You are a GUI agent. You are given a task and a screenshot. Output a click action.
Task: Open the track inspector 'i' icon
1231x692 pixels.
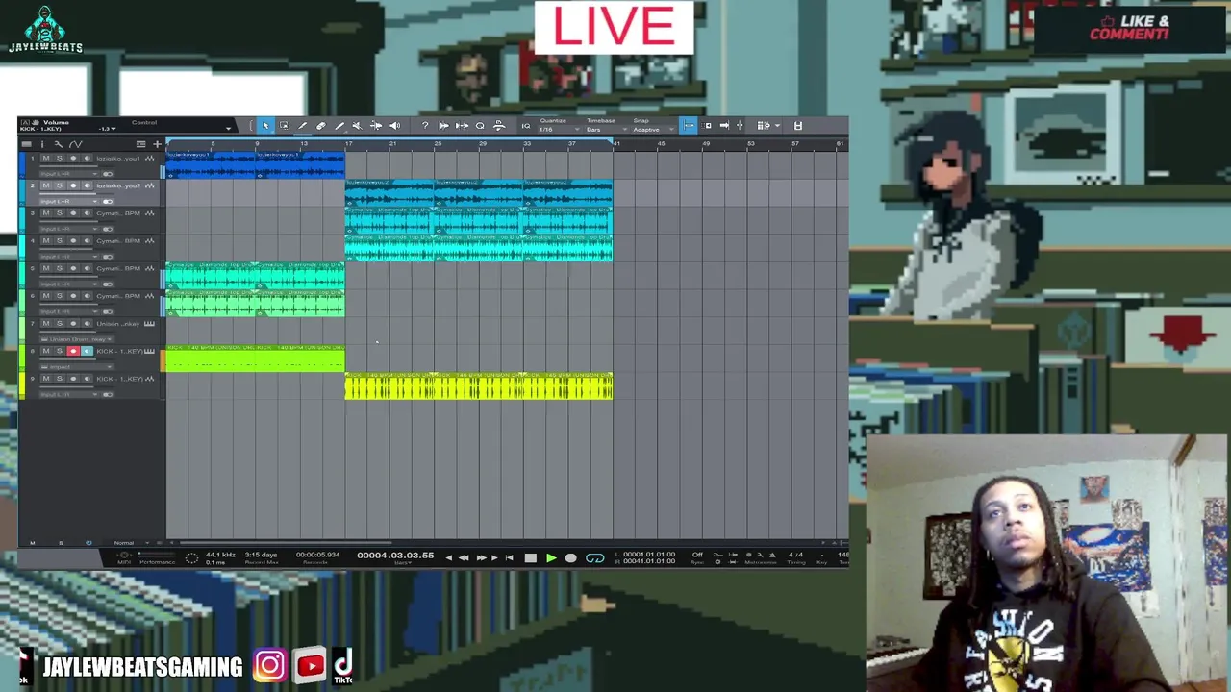(x=41, y=144)
